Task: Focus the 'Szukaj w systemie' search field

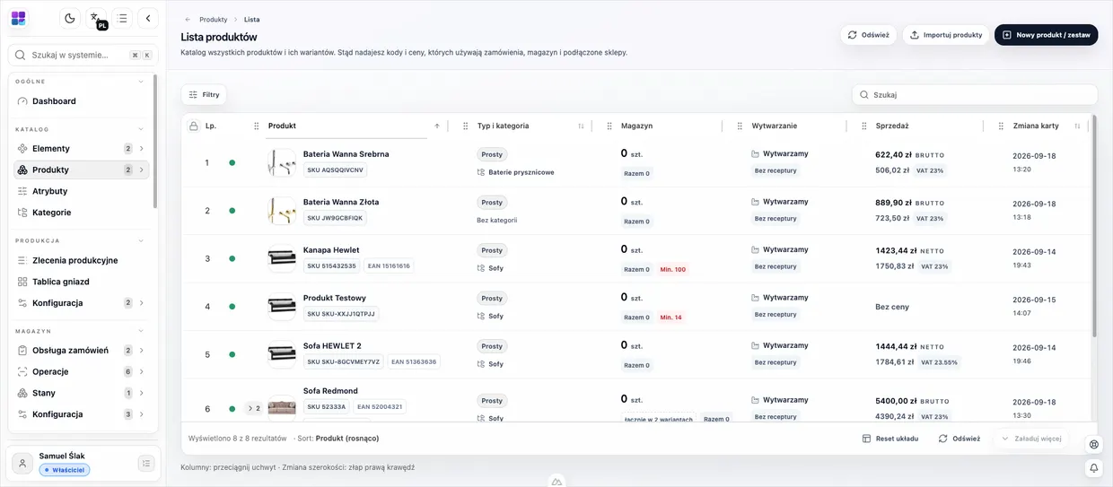Action: [83, 55]
